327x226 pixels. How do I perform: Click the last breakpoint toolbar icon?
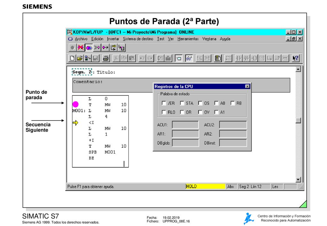click(x=121, y=48)
